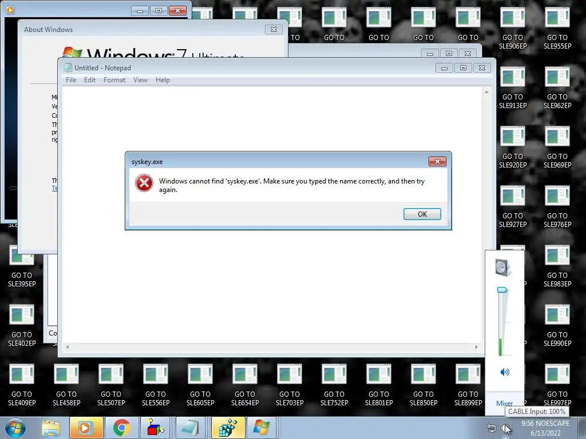586x439 pixels.
Task: Select the GO TO SLE997EP desktop icon
Action: tap(557, 385)
